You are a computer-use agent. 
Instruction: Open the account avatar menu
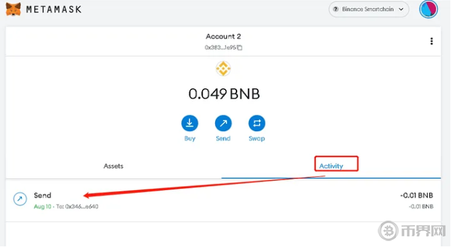click(428, 9)
